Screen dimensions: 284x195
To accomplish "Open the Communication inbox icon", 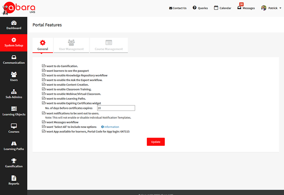I will 14,57.
